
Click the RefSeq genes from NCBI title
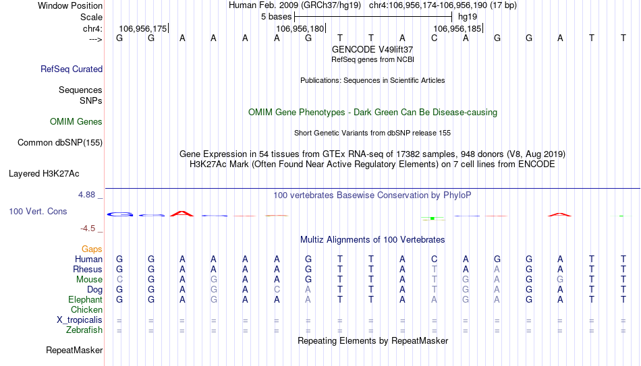[x=372, y=59]
